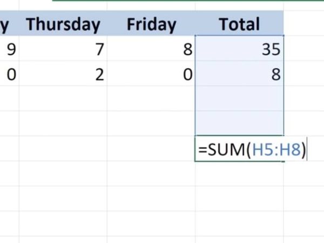Image resolution: width=324 pixels, height=243 pixels.
Task: Select the cell containing total 35
Action: (x=239, y=49)
